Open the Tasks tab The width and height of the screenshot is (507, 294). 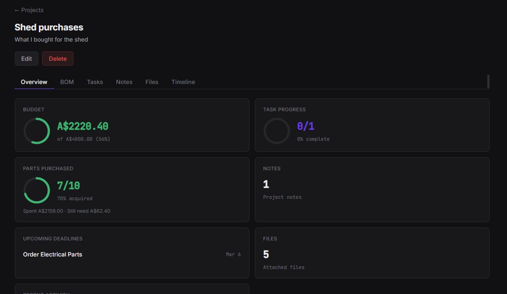point(95,82)
